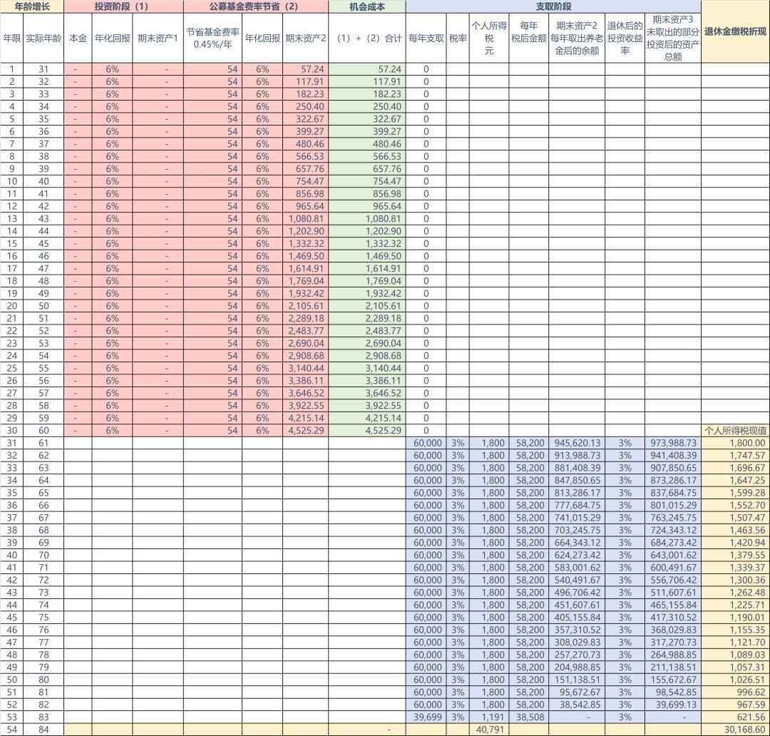
Task: Select the 本金 column header
Action: [x=78, y=39]
